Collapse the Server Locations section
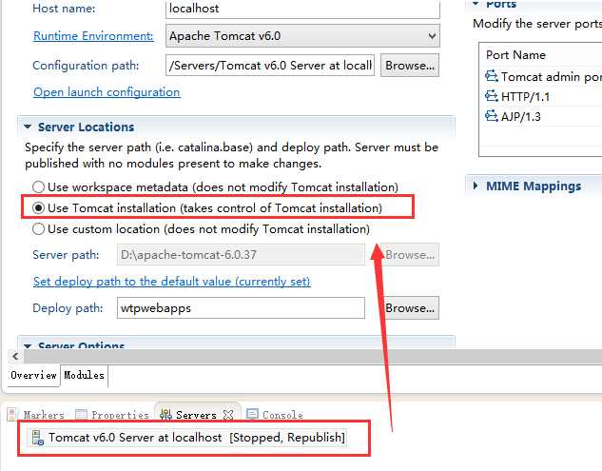Viewport: 602px width, 471px height. pos(28,127)
